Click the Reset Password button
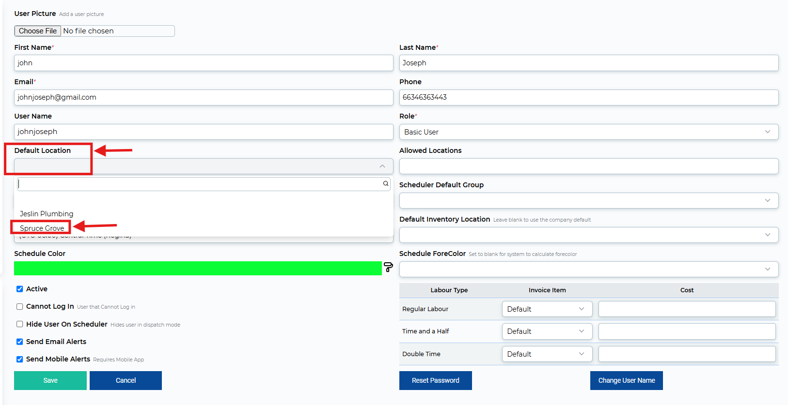Viewport: 788px width, 405px height. click(436, 381)
